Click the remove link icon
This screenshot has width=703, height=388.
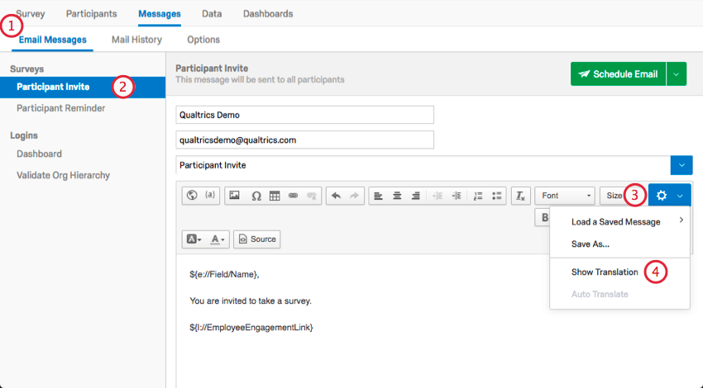point(312,196)
